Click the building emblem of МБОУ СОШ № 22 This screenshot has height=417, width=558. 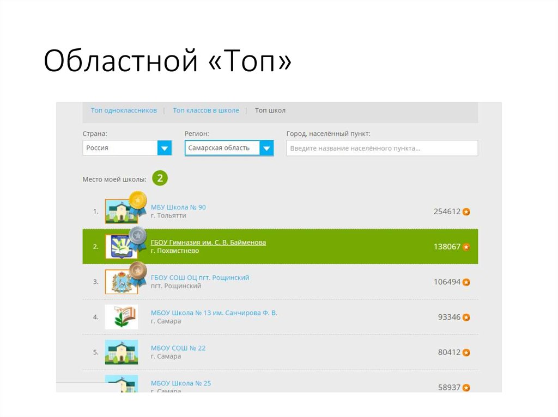click(x=122, y=352)
